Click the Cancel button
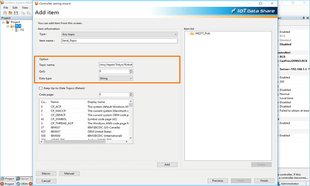 46,181
